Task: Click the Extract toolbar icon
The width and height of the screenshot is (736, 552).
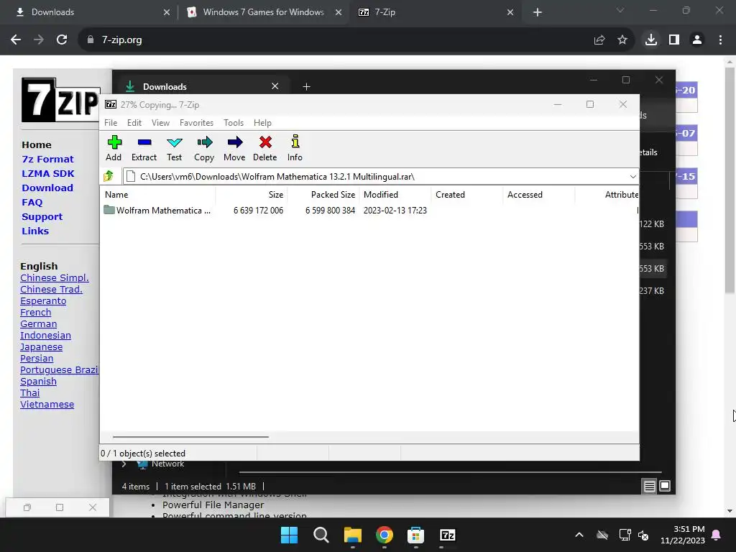Action: point(144,148)
